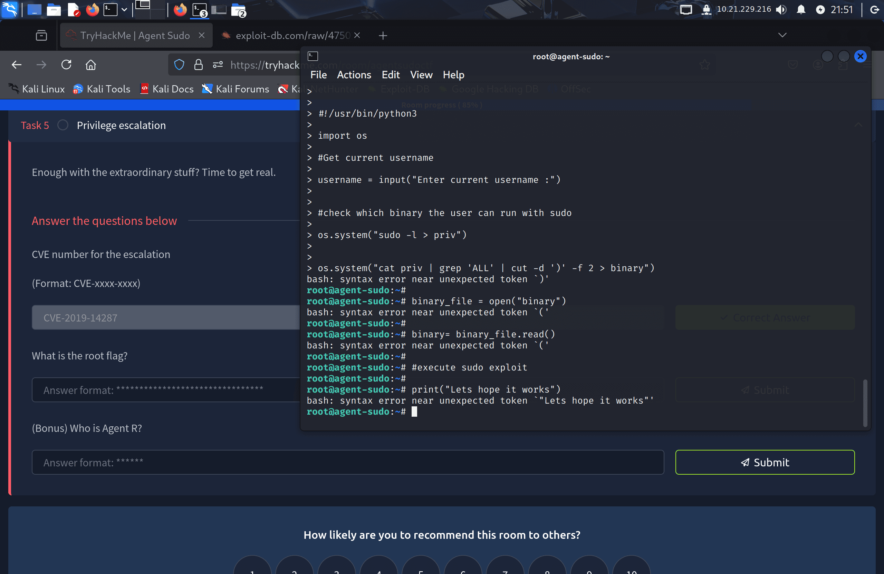Screen dimensions: 884x574
Task: Click the log out panel icon
Action: [874, 10]
